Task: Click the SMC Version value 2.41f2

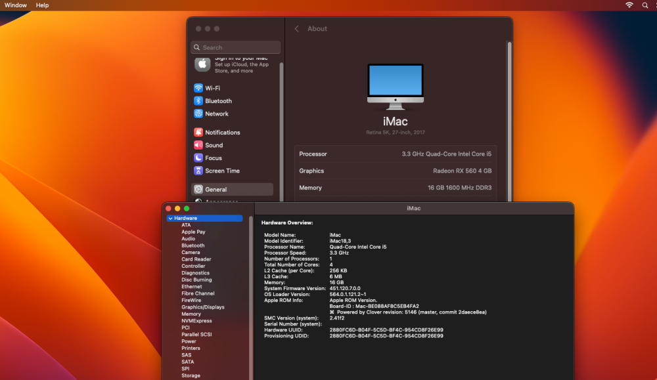Action: [x=336, y=318]
